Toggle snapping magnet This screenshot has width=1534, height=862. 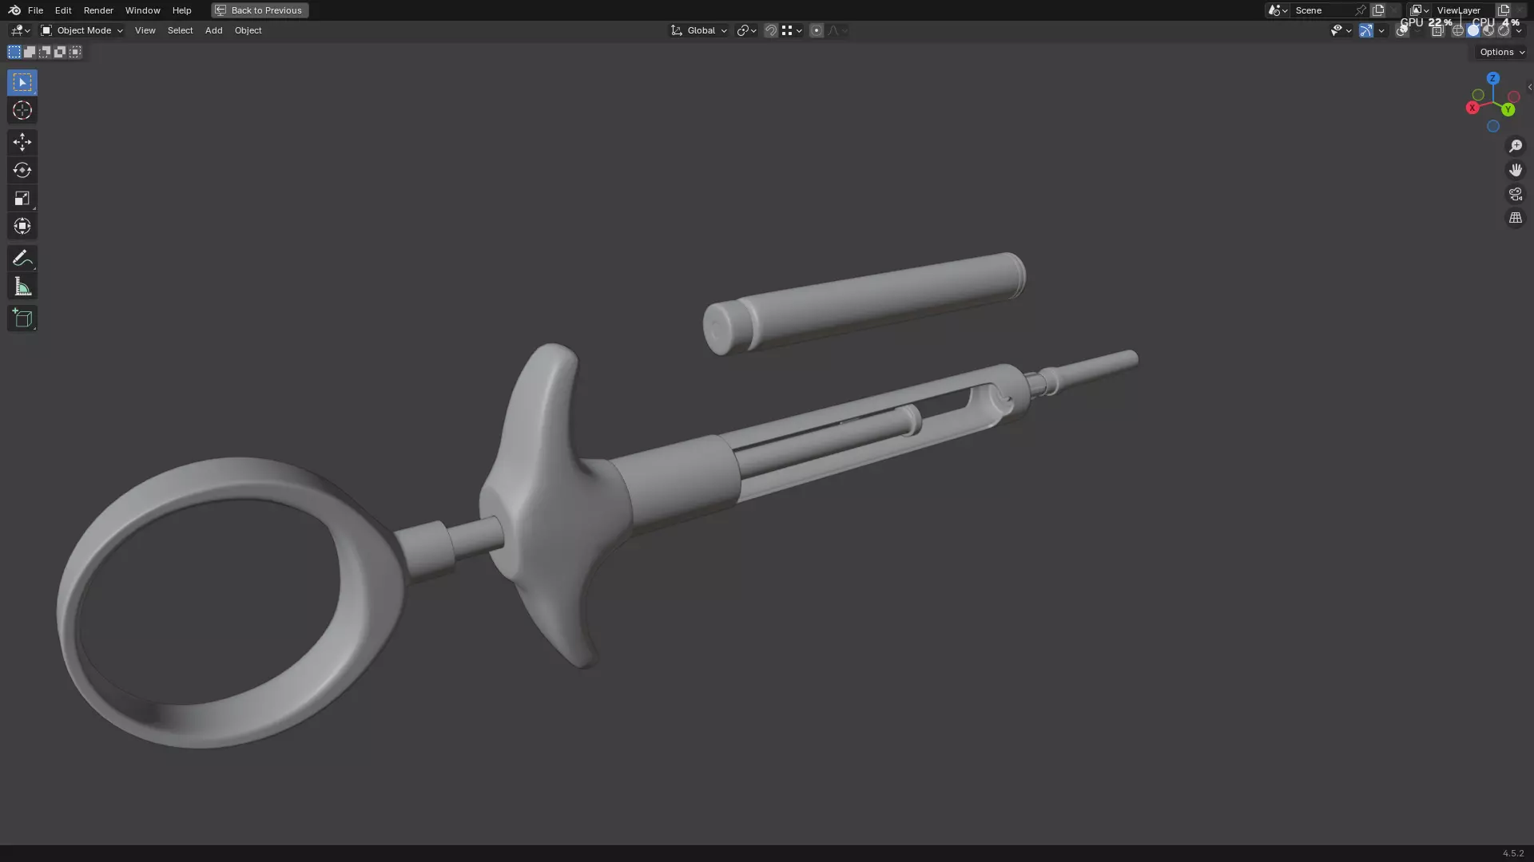click(x=771, y=30)
